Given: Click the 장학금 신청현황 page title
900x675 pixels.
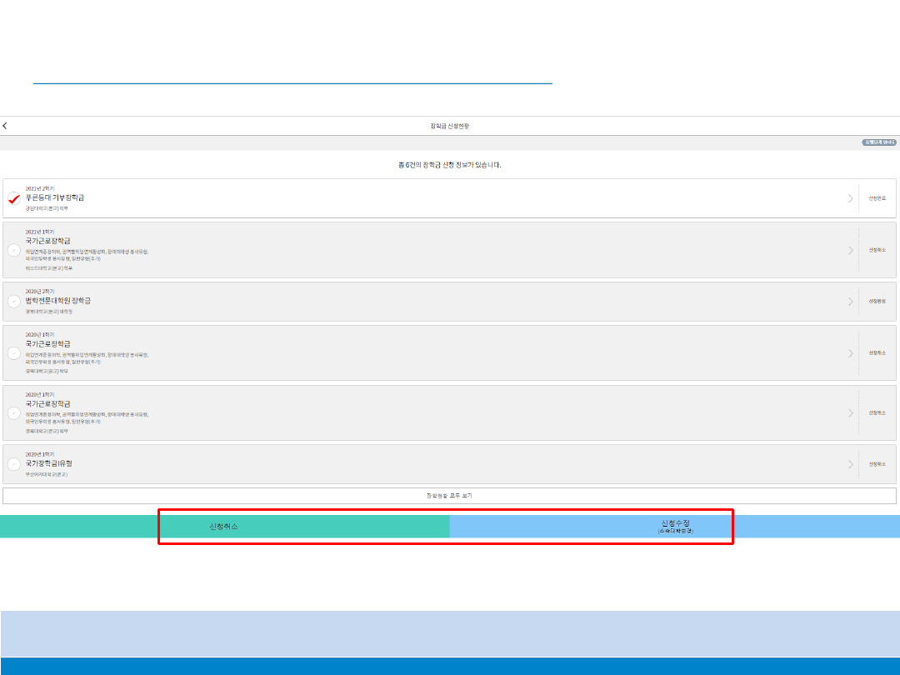Looking at the screenshot, I should click(x=449, y=126).
